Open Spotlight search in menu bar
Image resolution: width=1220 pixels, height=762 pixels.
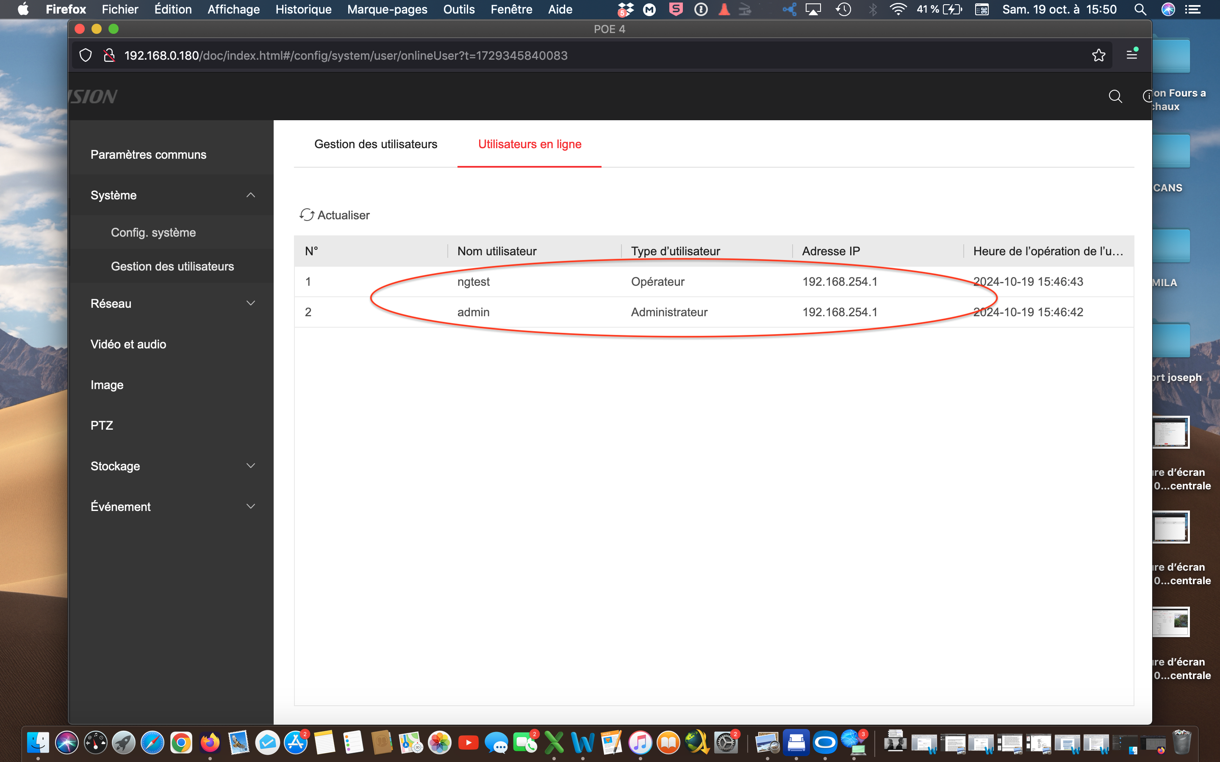tap(1140, 9)
